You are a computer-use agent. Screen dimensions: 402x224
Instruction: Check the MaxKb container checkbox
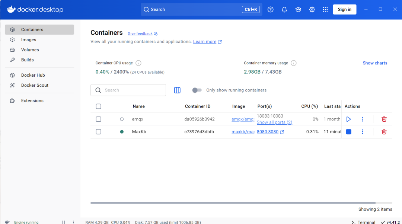tap(98, 132)
